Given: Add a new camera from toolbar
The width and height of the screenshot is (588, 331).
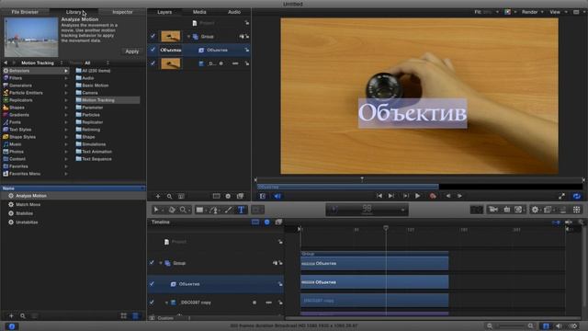Looking at the screenshot, I should [x=493, y=210].
